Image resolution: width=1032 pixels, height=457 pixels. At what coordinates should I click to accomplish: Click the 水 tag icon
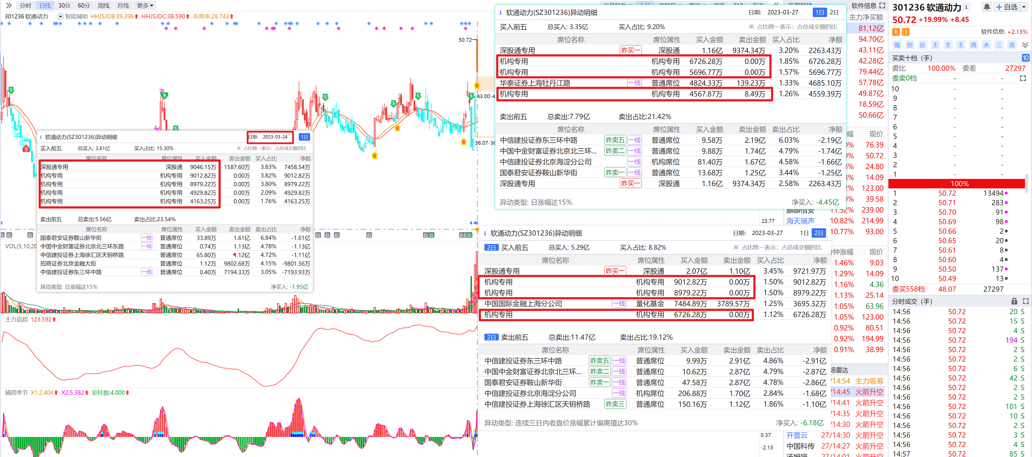[x=986, y=45]
